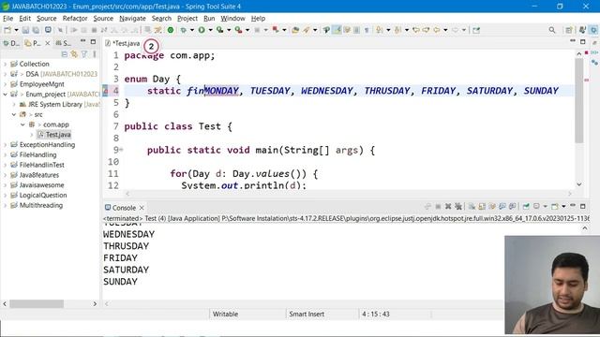
Task: Click the Smart Insert status bar field
Action: [307, 315]
